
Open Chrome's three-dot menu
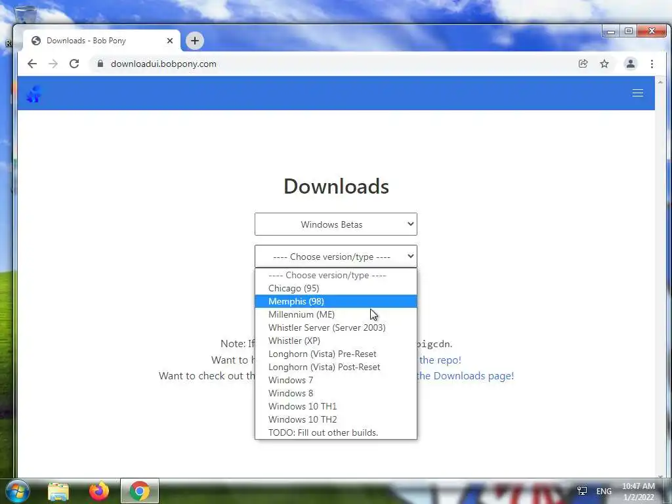(x=652, y=64)
